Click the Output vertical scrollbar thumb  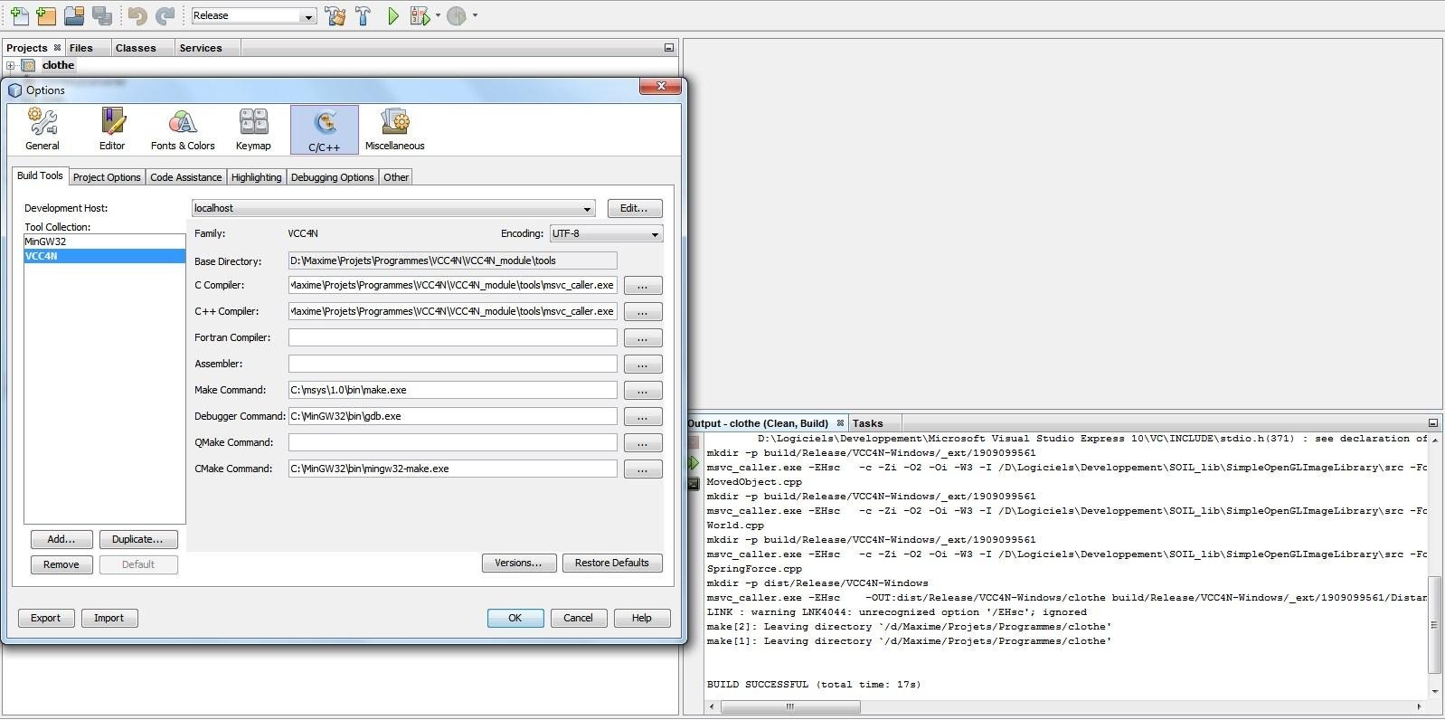point(1434,625)
